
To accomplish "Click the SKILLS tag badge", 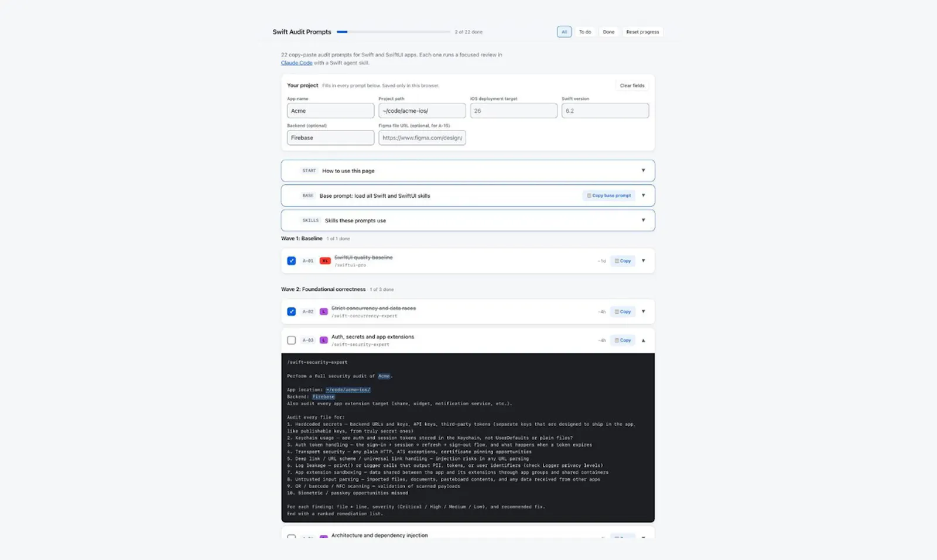I will [x=310, y=221].
